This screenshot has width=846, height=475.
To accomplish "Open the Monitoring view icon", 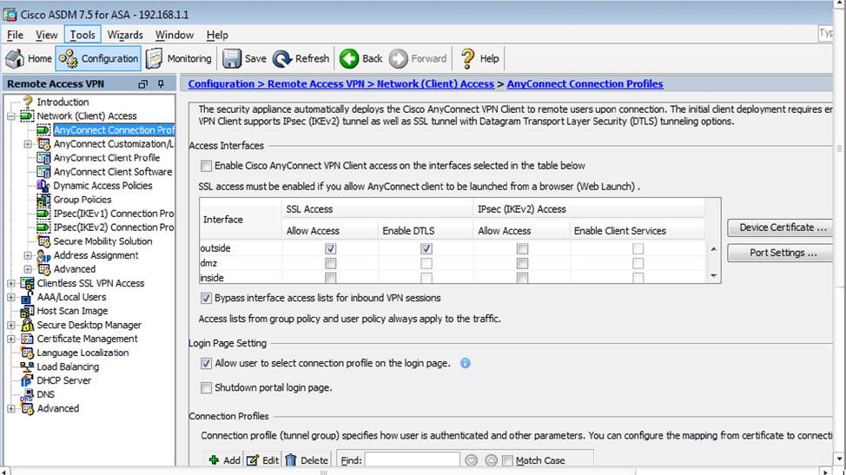I will pyautogui.click(x=155, y=58).
